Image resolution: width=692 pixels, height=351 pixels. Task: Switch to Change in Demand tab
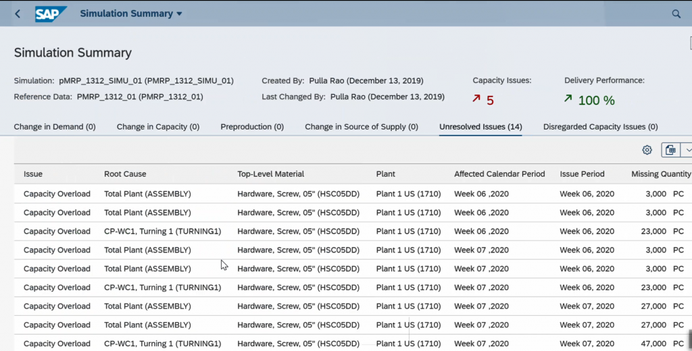coord(55,126)
